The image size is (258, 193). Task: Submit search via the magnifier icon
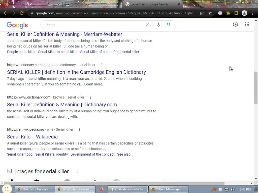coord(169,25)
